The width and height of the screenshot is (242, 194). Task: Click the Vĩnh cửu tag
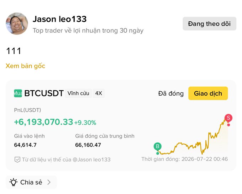click(x=78, y=93)
